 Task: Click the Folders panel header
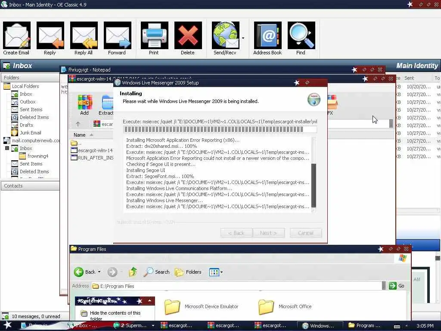click(30, 78)
